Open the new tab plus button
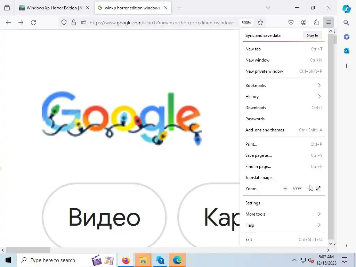The width and height of the screenshot is (356, 267). (x=179, y=8)
